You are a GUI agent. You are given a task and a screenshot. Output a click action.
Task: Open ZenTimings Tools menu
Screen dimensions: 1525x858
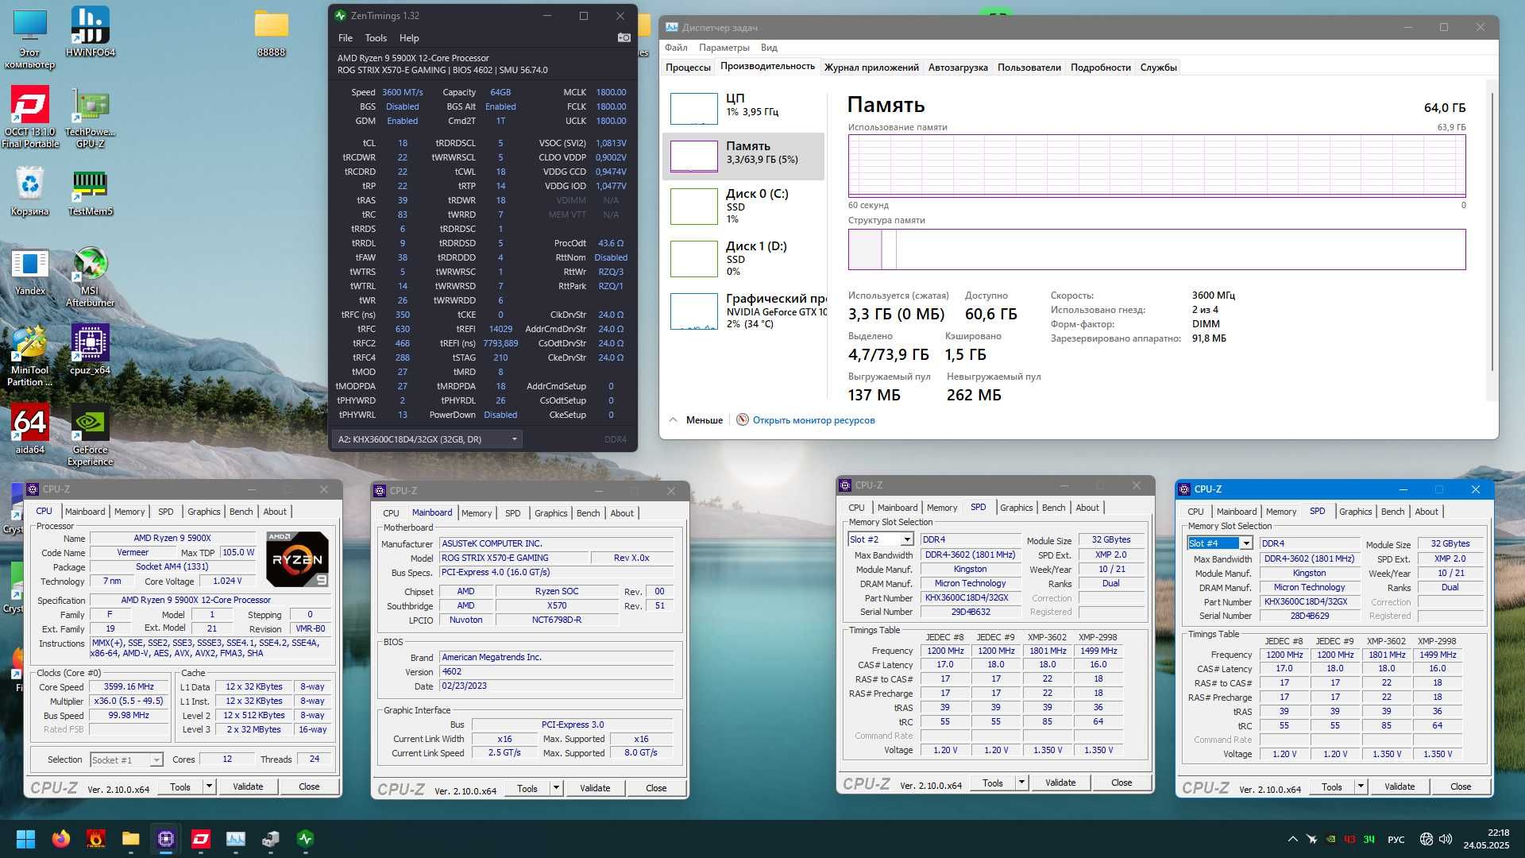pyautogui.click(x=376, y=37)
